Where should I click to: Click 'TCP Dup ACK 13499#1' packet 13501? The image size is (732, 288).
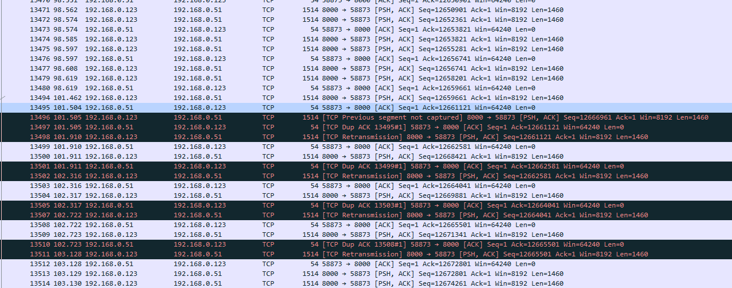click(x=368, y=166)
